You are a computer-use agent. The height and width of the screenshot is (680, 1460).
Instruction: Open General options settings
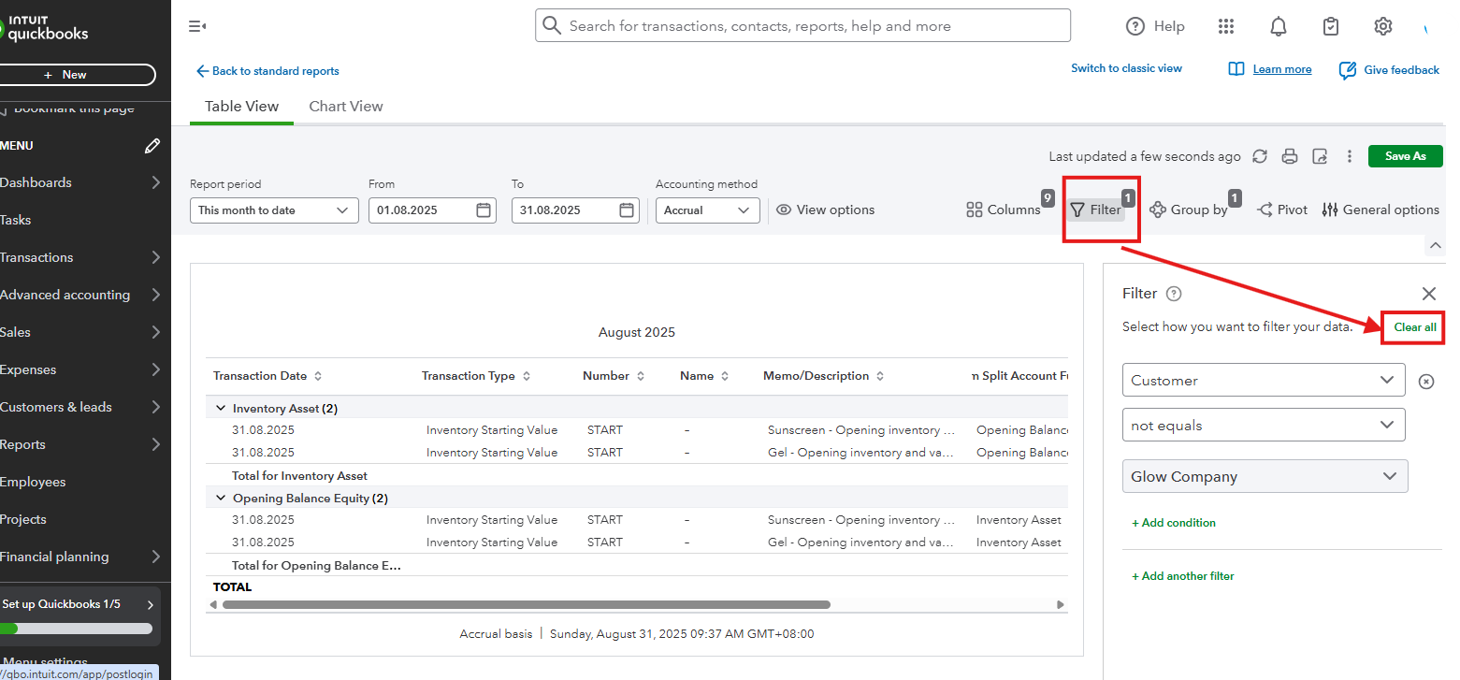coord(1380,210)
